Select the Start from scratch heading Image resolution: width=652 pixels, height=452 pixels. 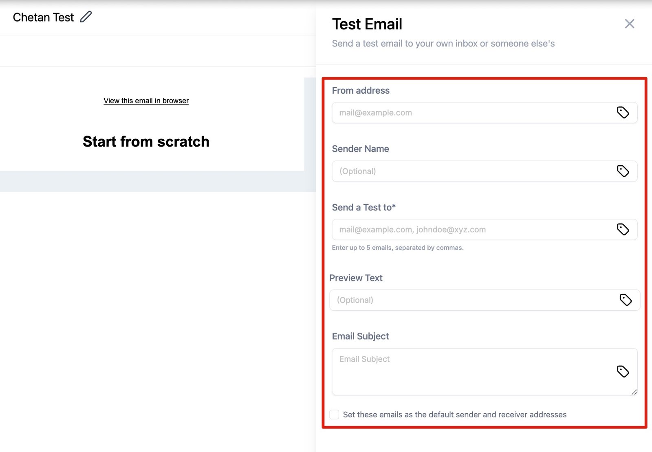click(146, 142)
